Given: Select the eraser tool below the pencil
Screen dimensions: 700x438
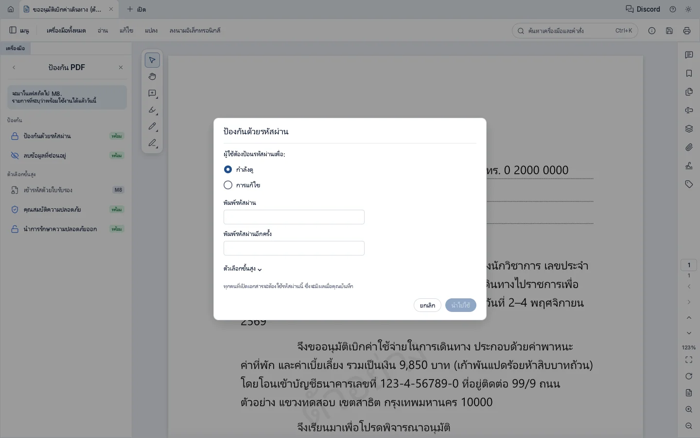Looking at the screenshot, I should [152, 143].
